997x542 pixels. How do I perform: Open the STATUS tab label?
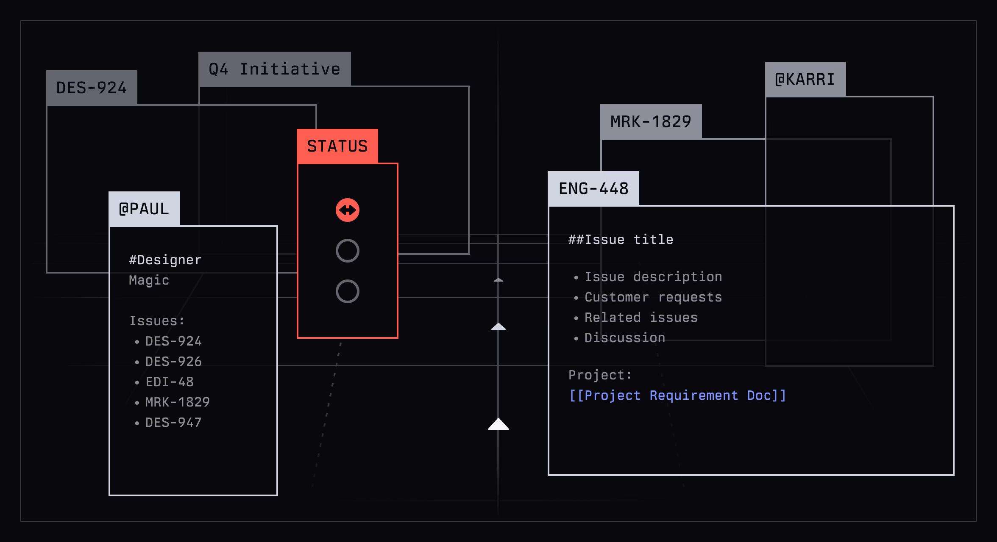(x=337, y=146)
